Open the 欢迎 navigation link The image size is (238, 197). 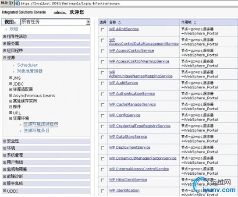pyautogui.click(x=14, y=29)
